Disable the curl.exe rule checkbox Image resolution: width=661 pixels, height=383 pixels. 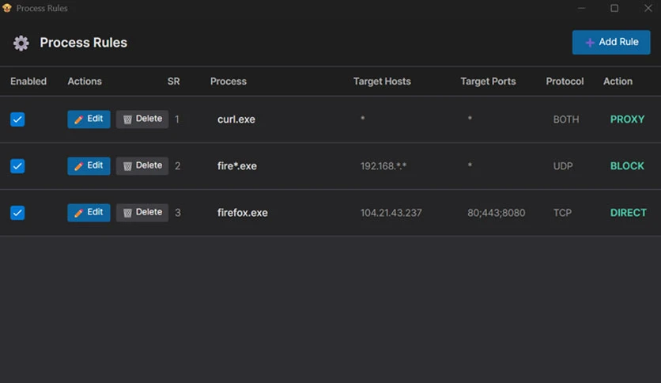pos(17,119)
